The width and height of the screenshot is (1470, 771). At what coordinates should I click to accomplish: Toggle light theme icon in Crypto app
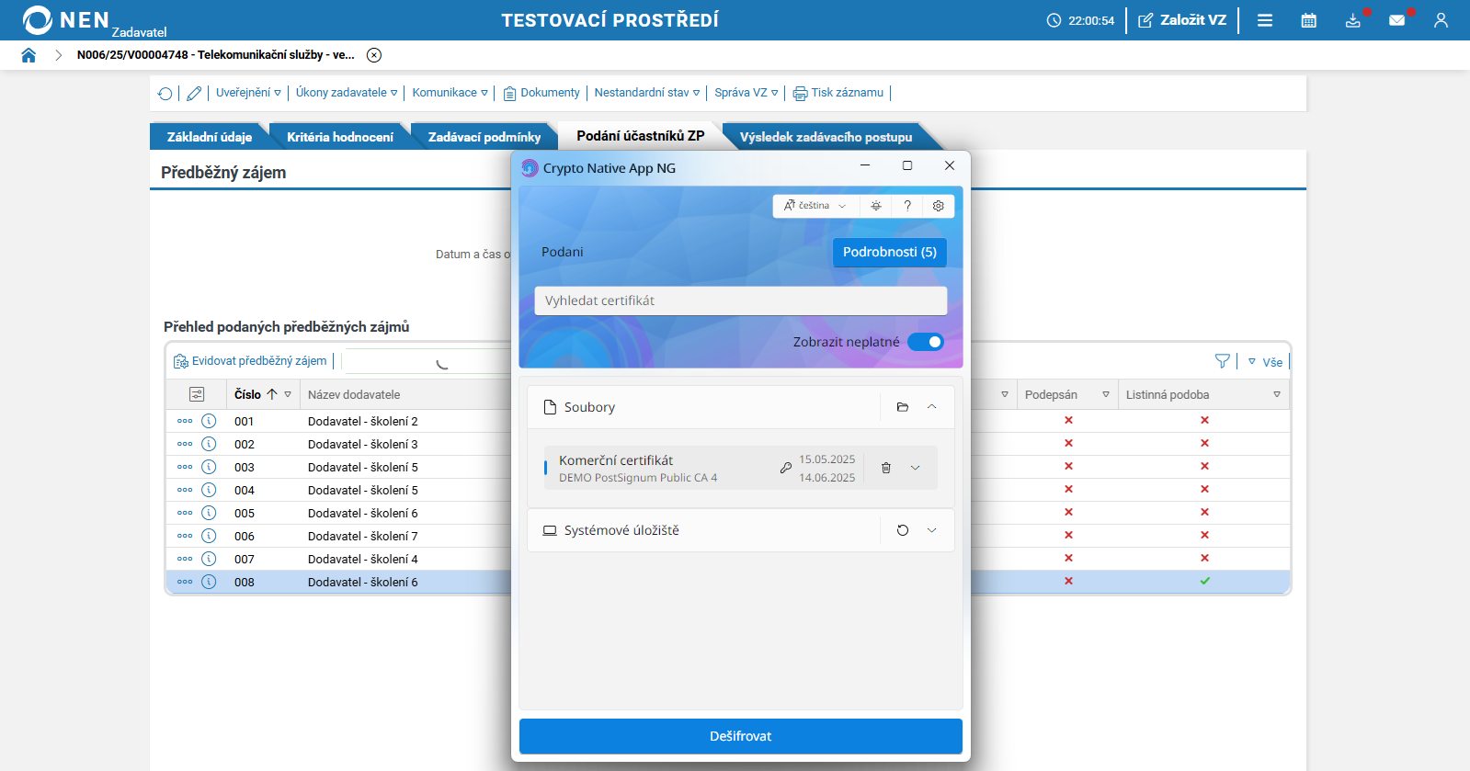(x=876, y=206)
